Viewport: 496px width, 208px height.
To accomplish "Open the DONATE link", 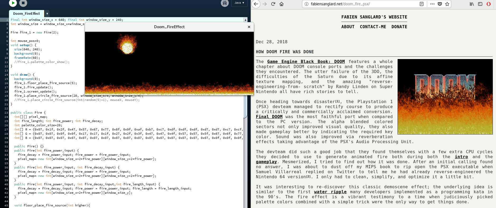I will pos(399,27).
